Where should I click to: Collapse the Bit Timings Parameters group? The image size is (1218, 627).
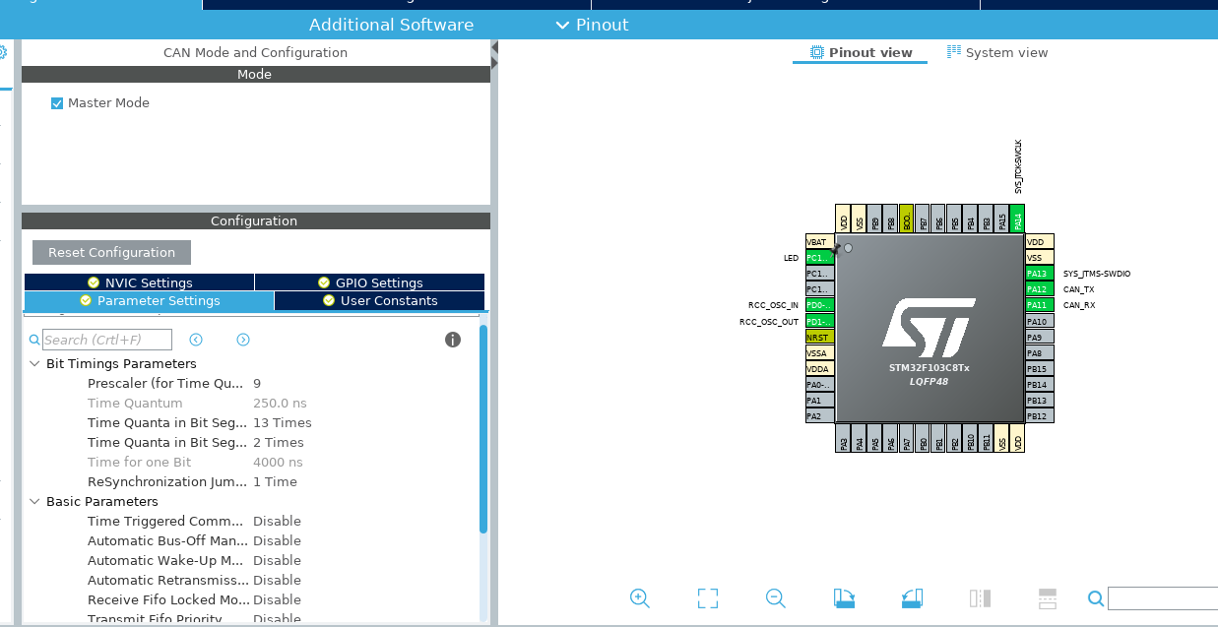(35, 364)
